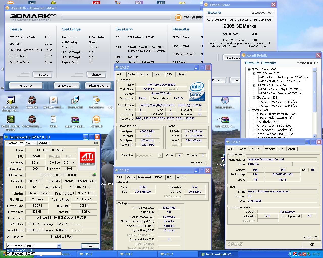
Task: Click the TechPowerUp GPU-Z taskbar button
Action: (x=218, y=254)
